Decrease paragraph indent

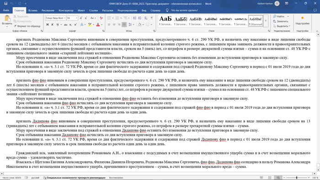pos(134,18)
